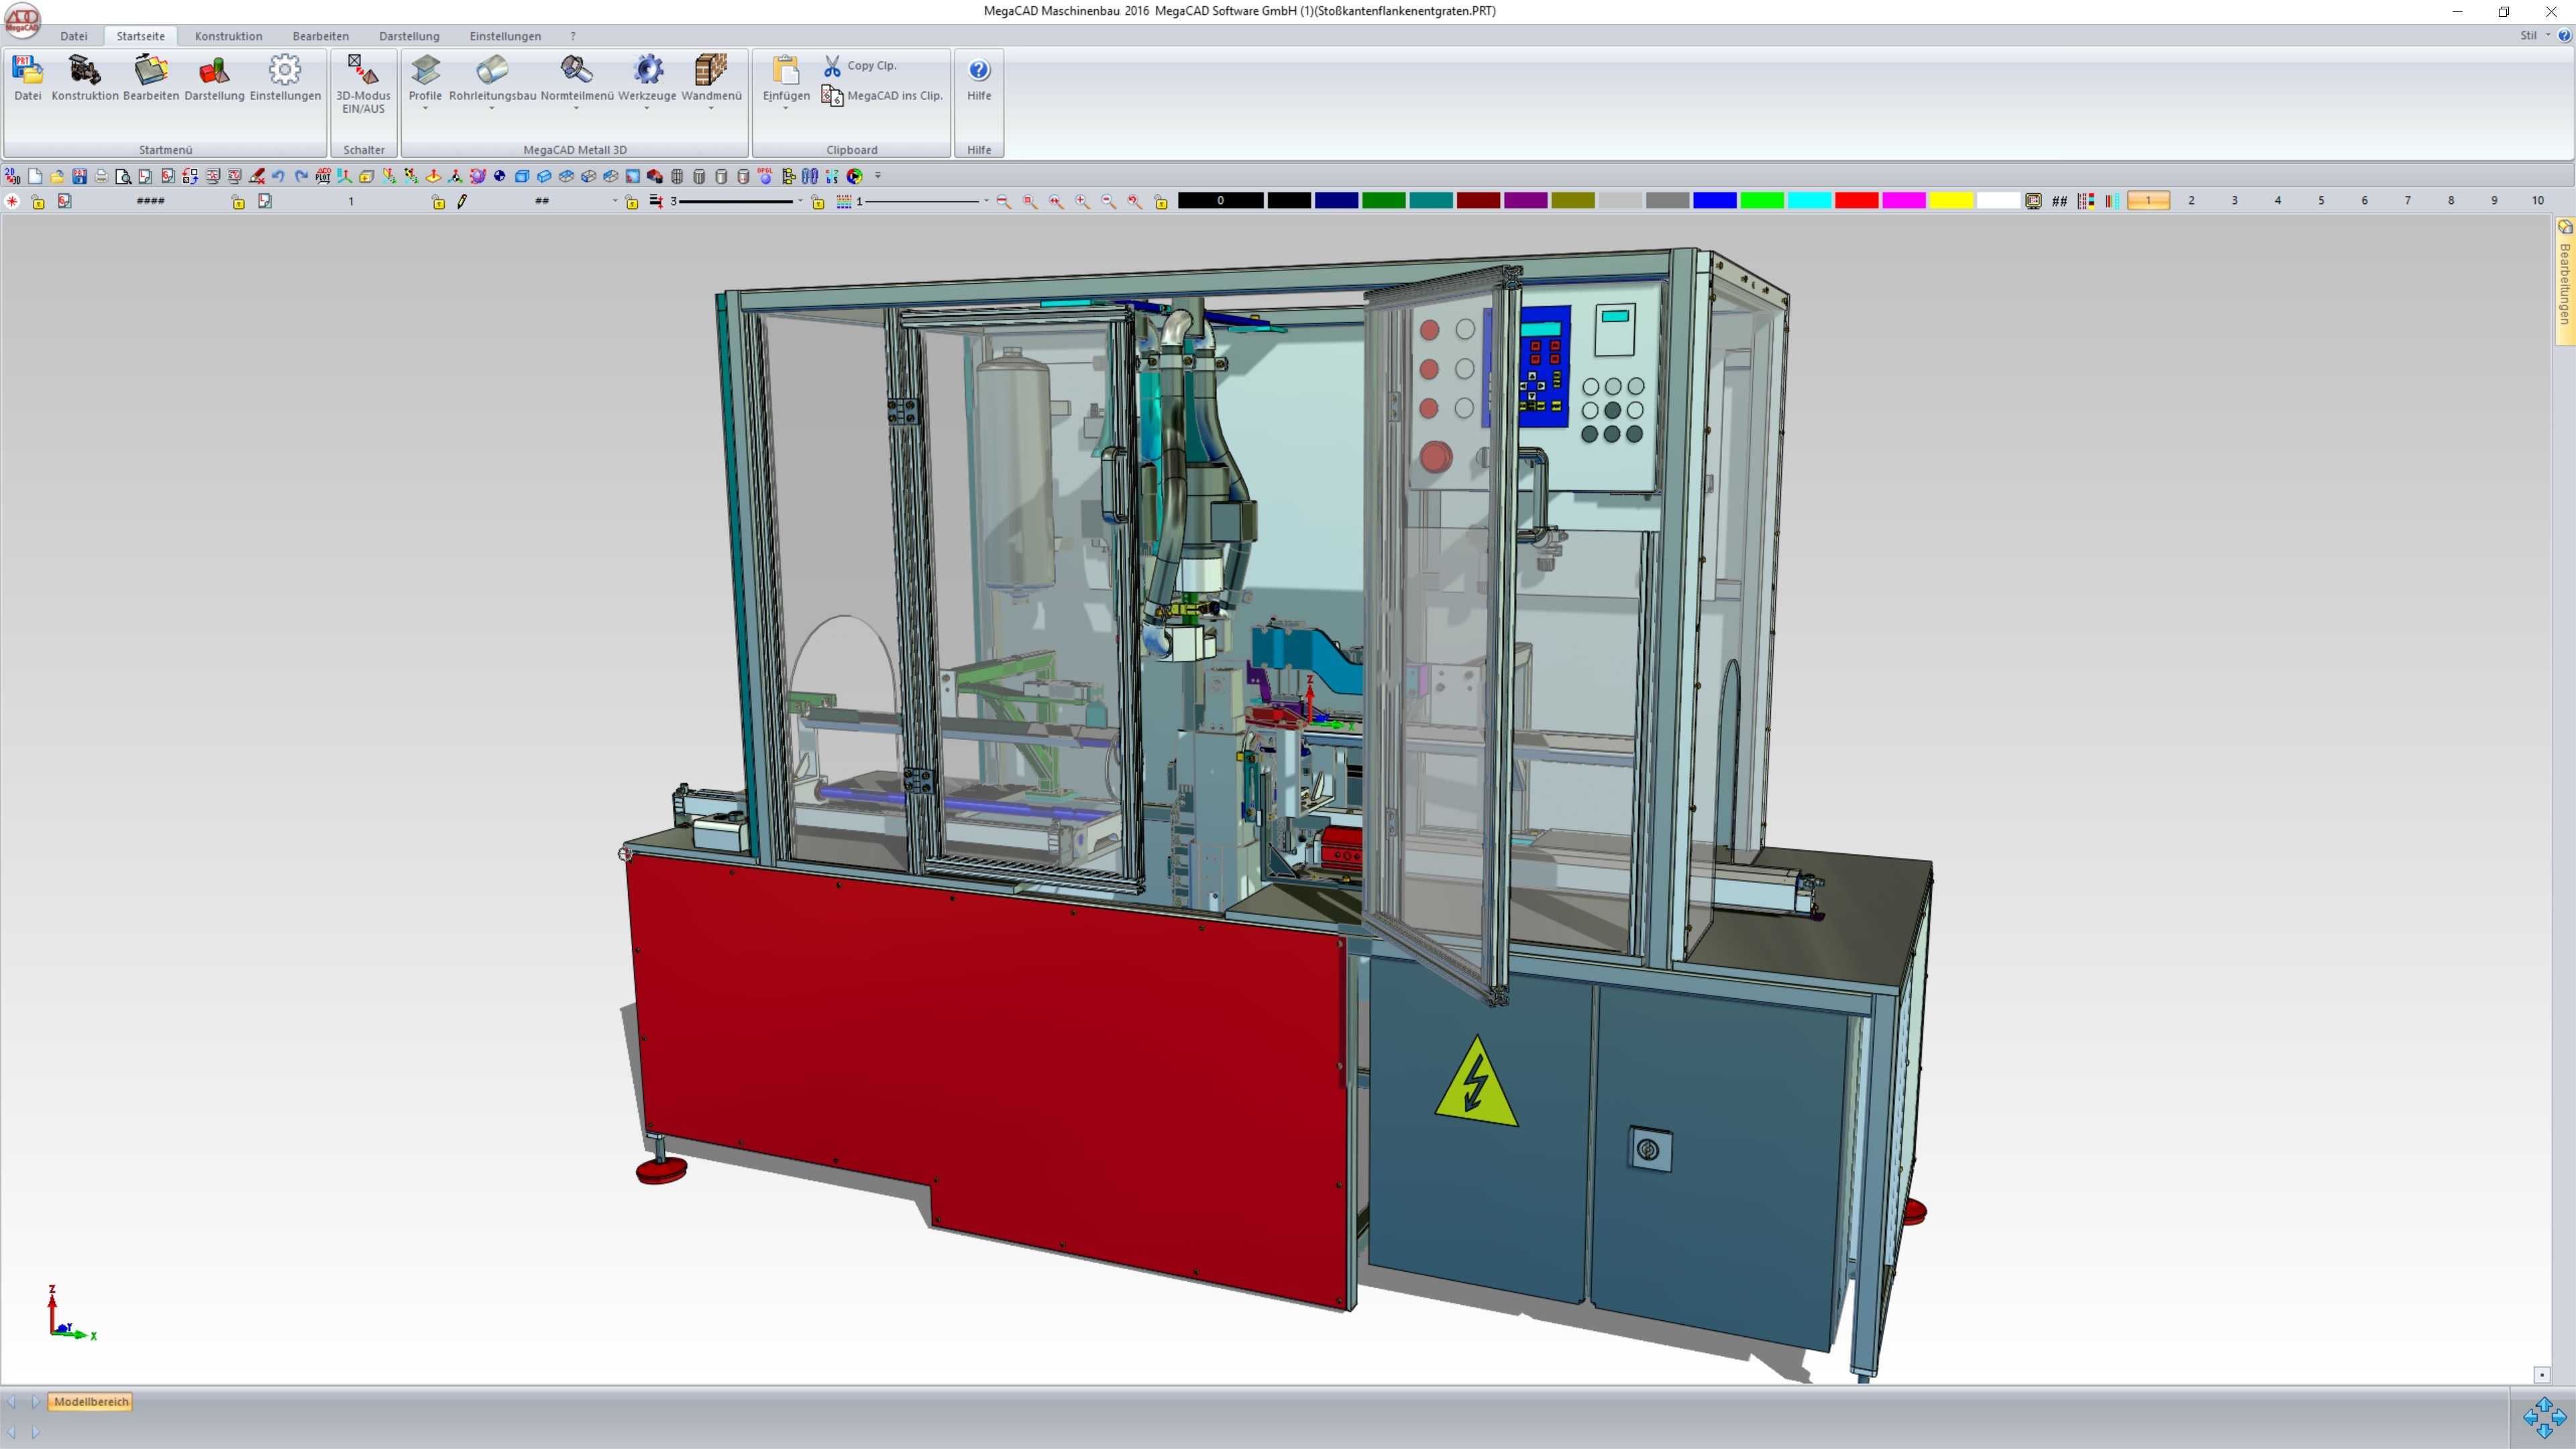
Task: Click the Undo arrow in the toolbar
Action: click(278, 176)
